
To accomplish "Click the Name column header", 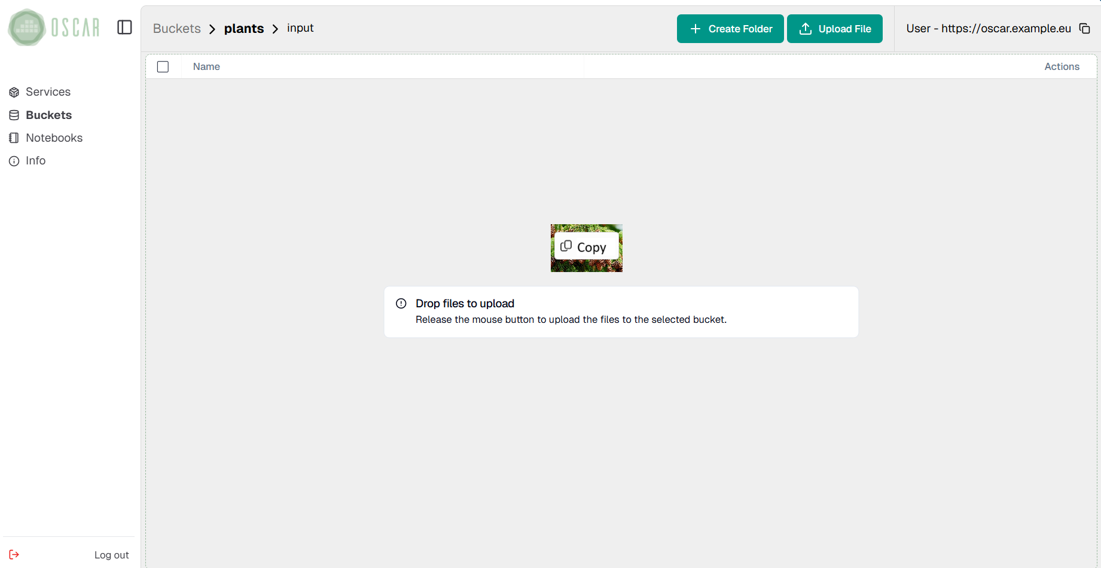I will coord(206,66).
